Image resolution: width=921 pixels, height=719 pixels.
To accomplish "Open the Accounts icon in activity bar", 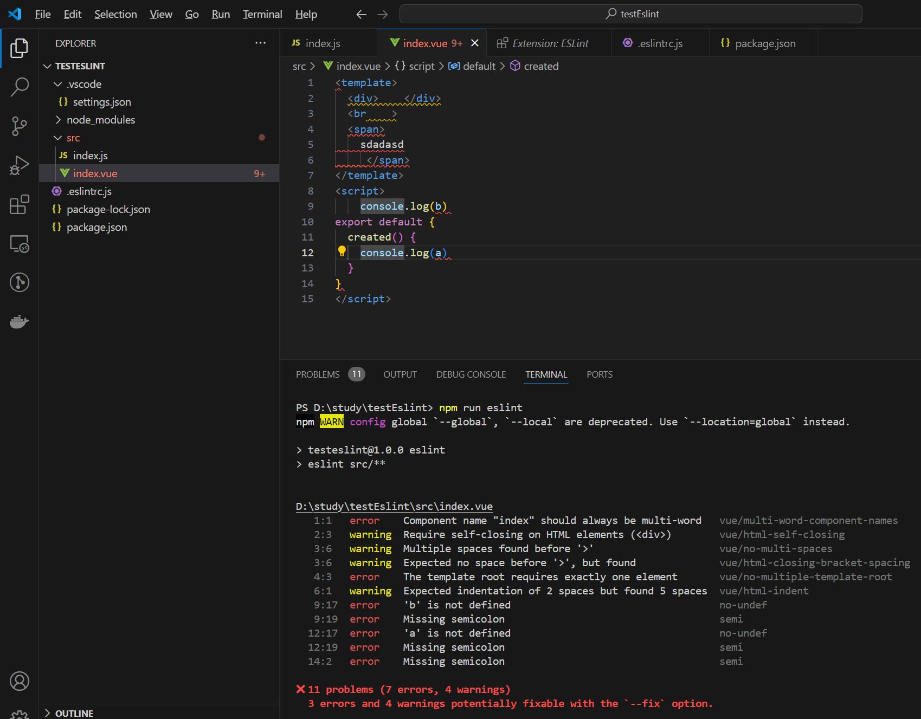I will 20,681.
